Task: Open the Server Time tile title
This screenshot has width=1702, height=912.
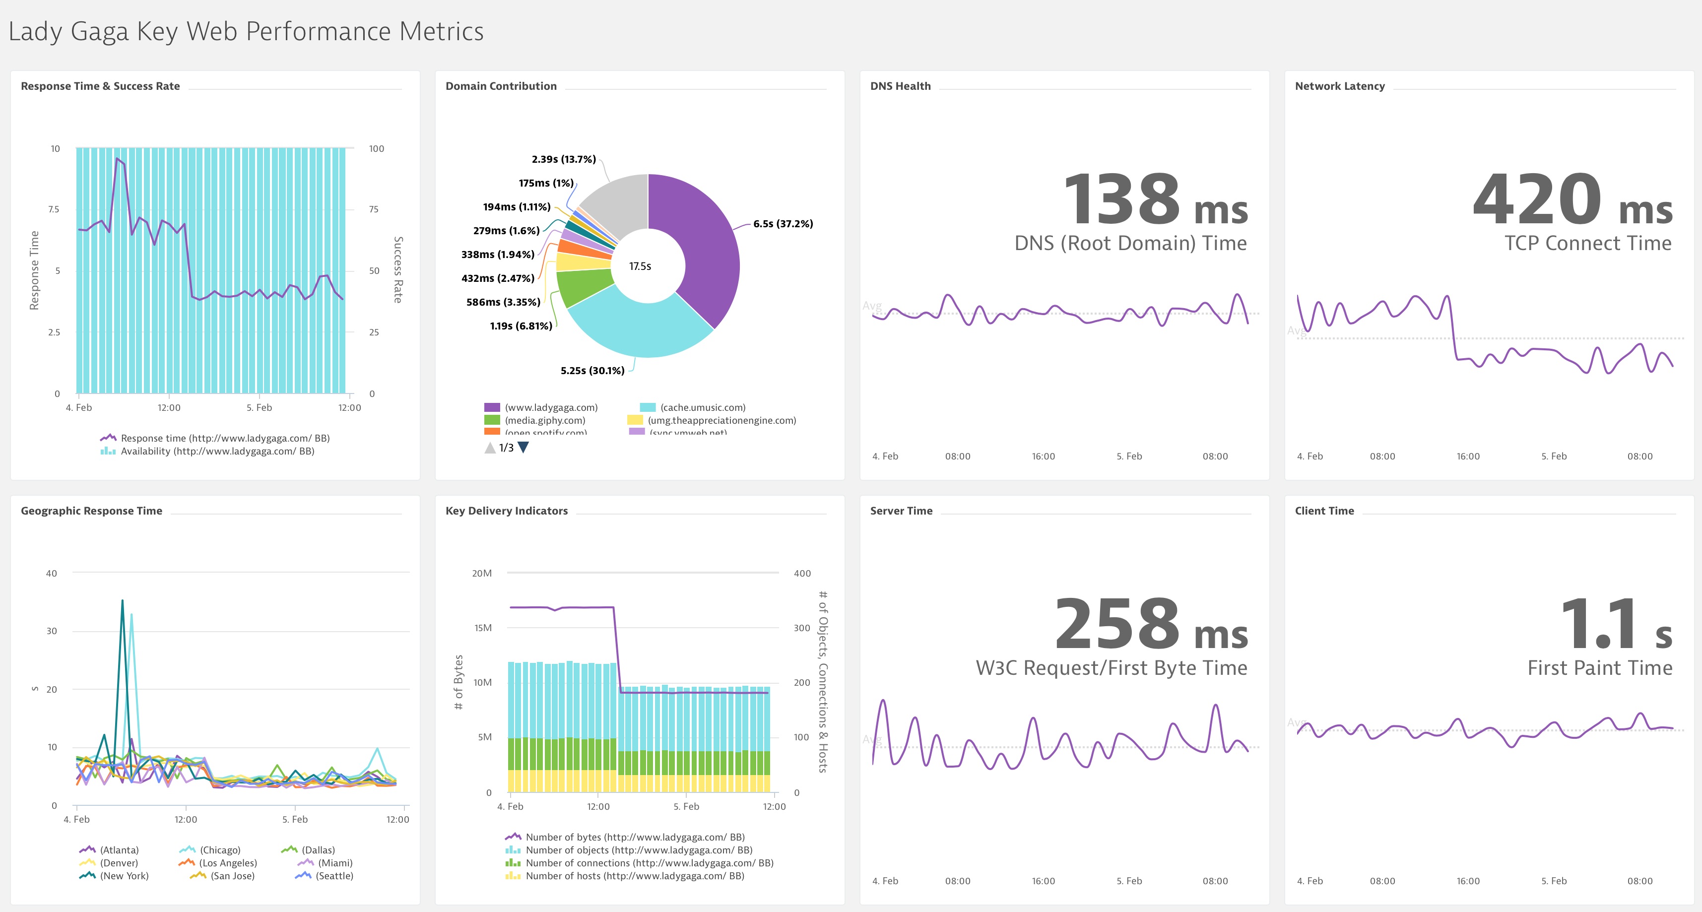Action: click(x=901, y=511)
